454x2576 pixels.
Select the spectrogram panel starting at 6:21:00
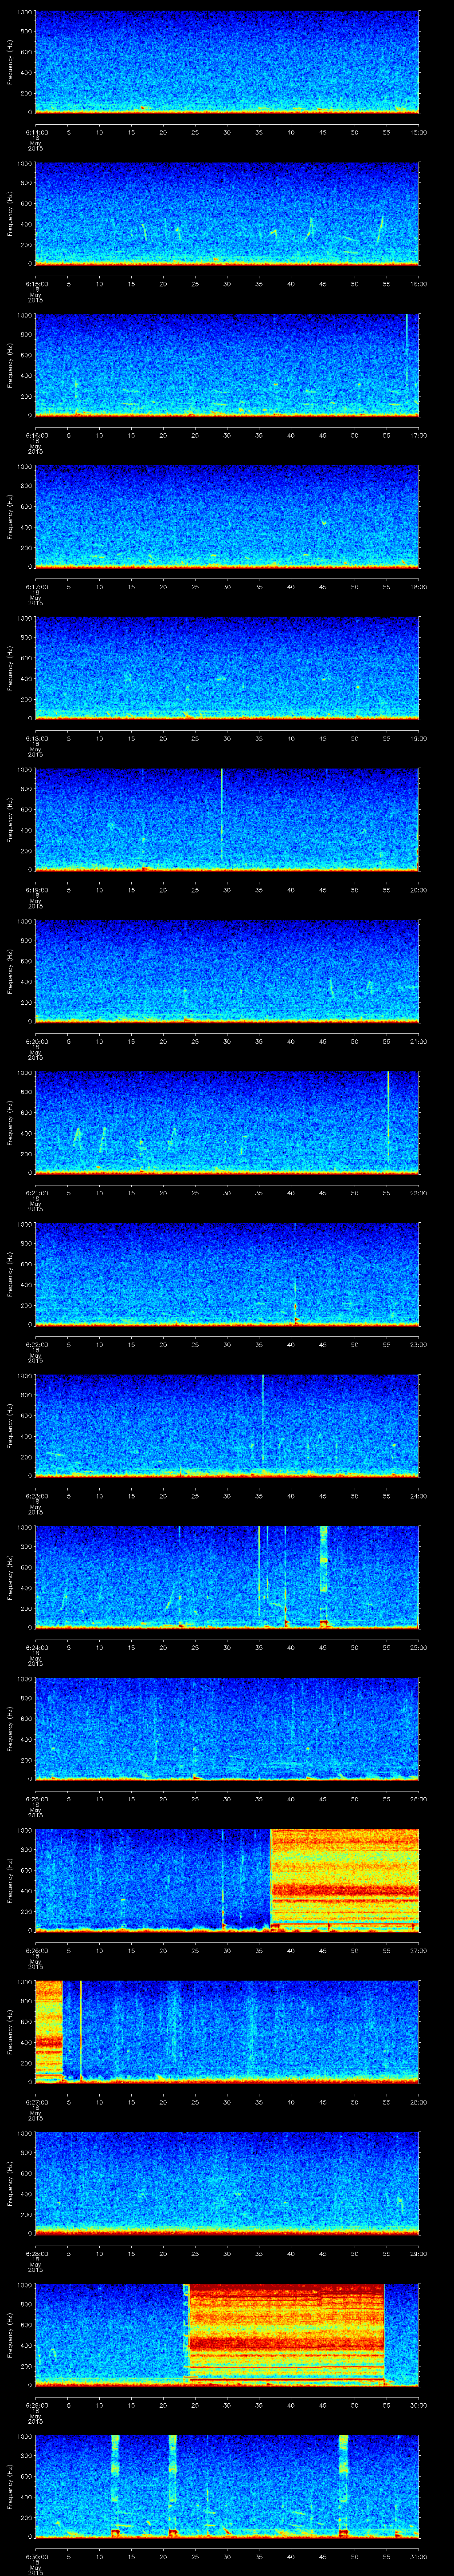[x=227, y=1122]
